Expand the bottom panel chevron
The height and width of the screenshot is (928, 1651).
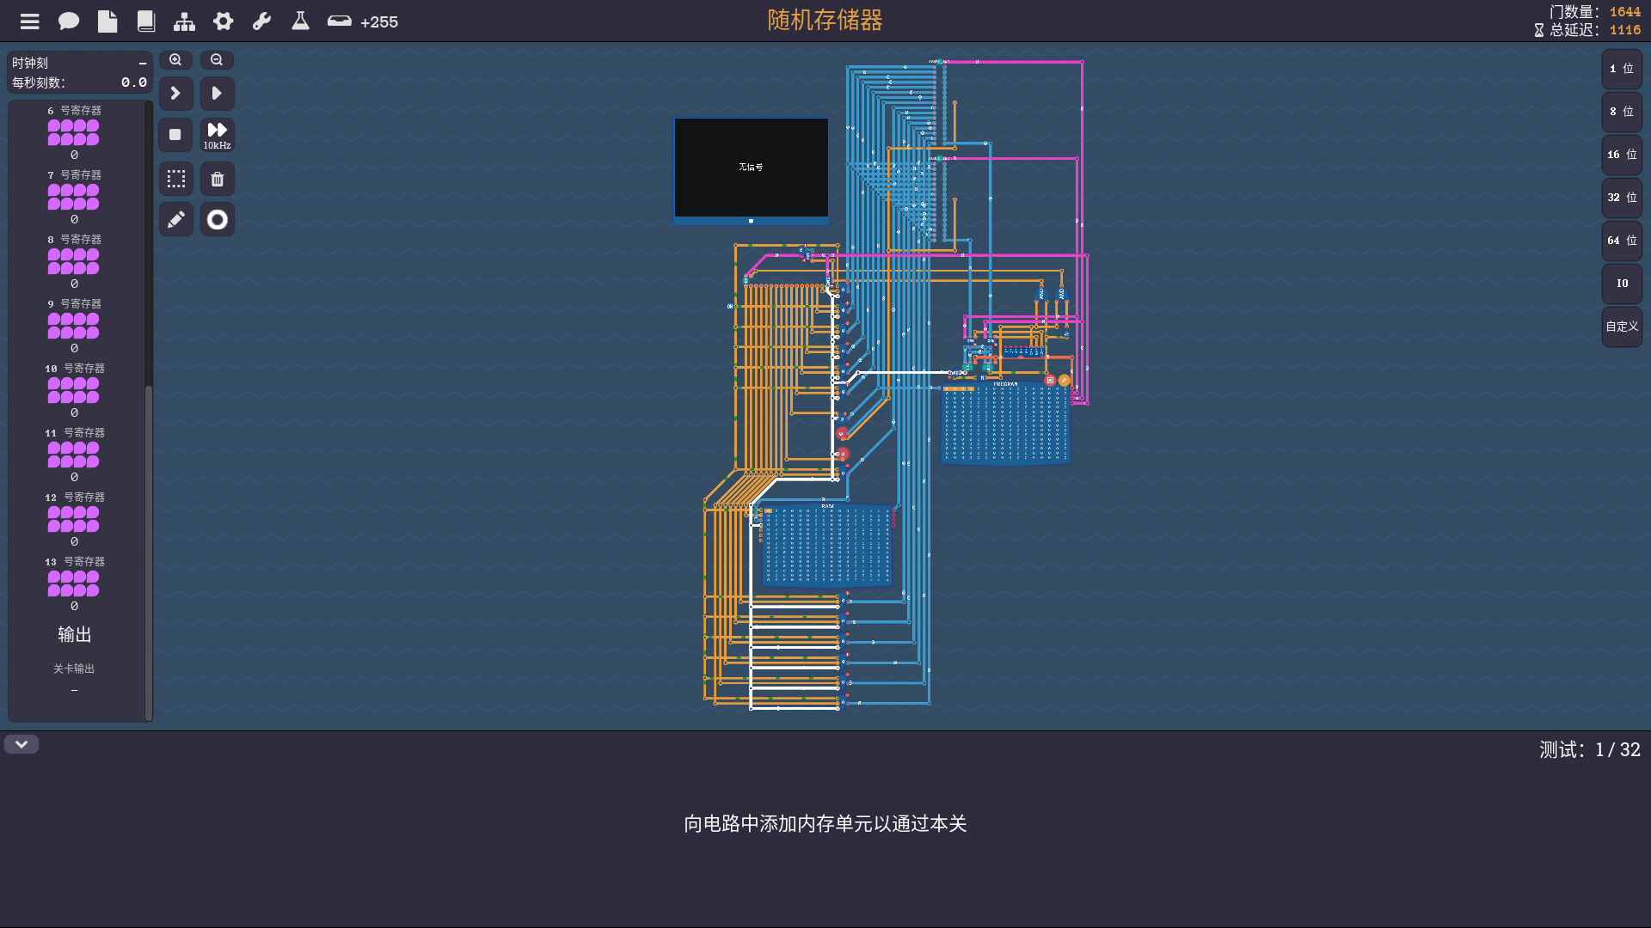[21, 744]
